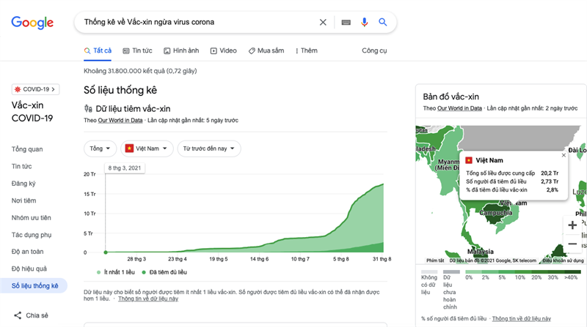Click Điều khoản sử dụng on map
The height and width of the screenshot is (327, 587).
tap(563, 260)
